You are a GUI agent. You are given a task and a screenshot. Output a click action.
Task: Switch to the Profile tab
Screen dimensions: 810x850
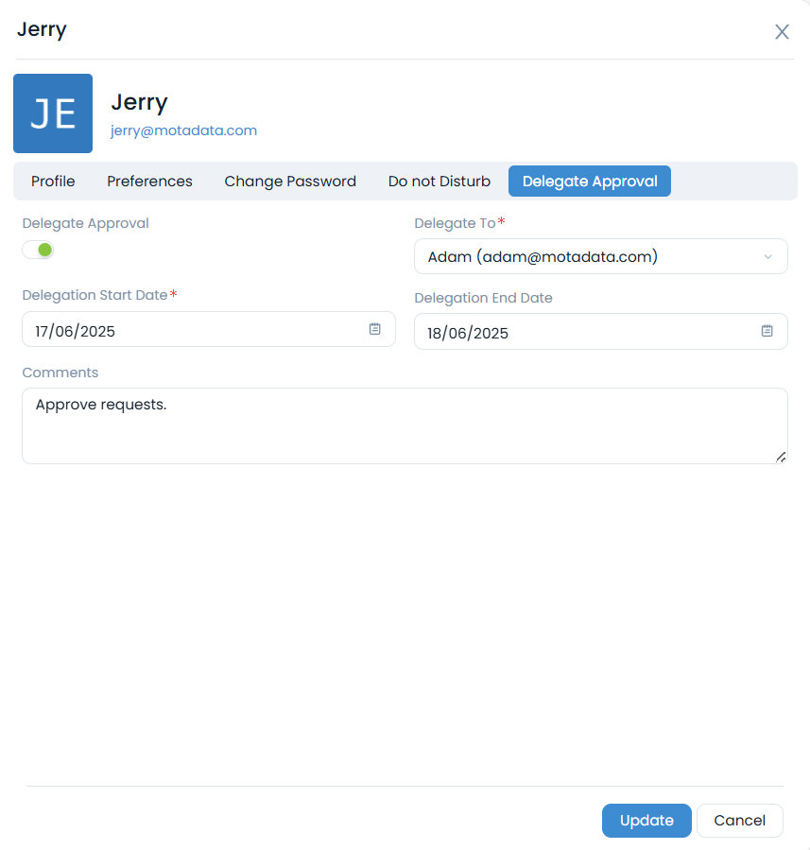click(x=53, y=182)
